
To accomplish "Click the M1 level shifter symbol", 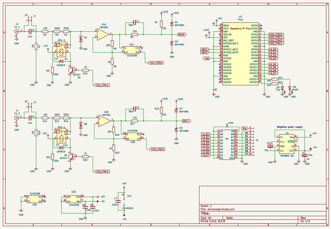I will pos(226,144).
